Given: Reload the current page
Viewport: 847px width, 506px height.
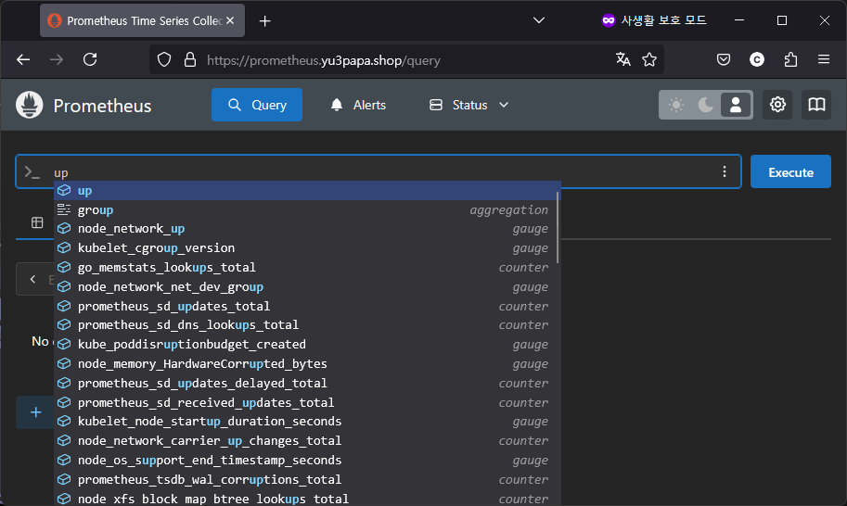Looking at the screenshot, I should pos(90,59).
